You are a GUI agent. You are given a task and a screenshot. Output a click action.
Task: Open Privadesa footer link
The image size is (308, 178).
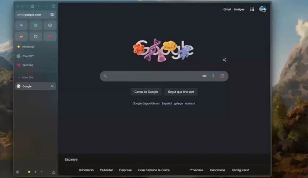click(196, 170)
